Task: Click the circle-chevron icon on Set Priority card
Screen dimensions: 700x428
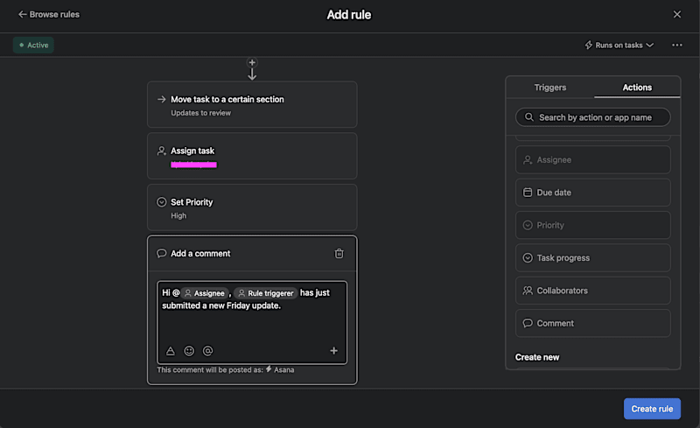Action: 161,202
